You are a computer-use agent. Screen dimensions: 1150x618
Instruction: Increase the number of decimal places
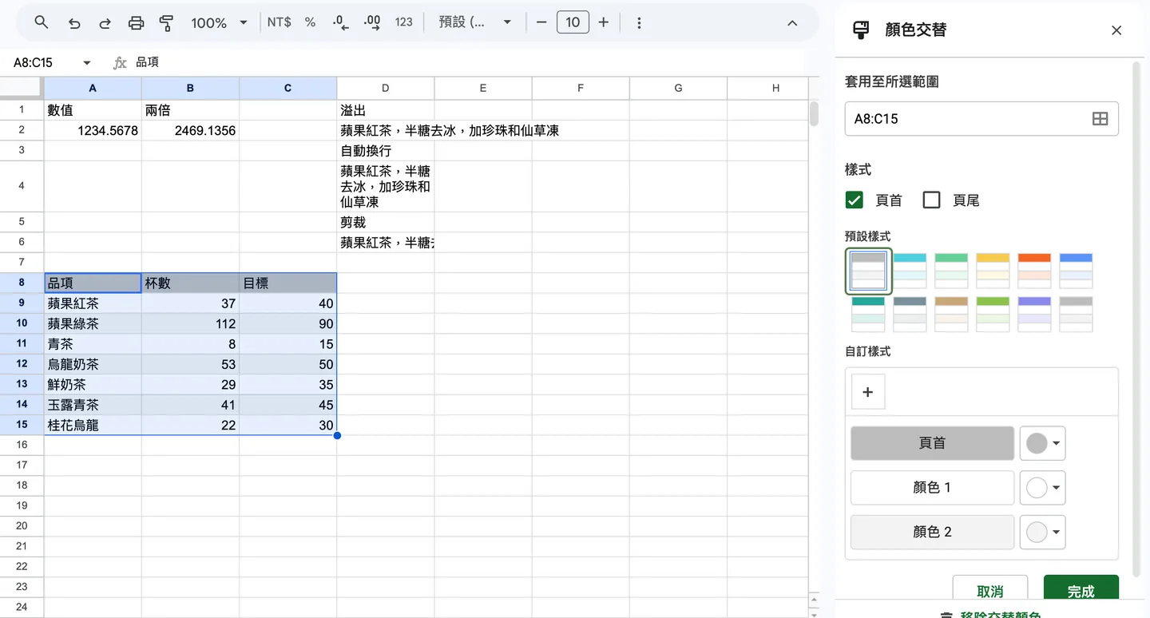372,22
